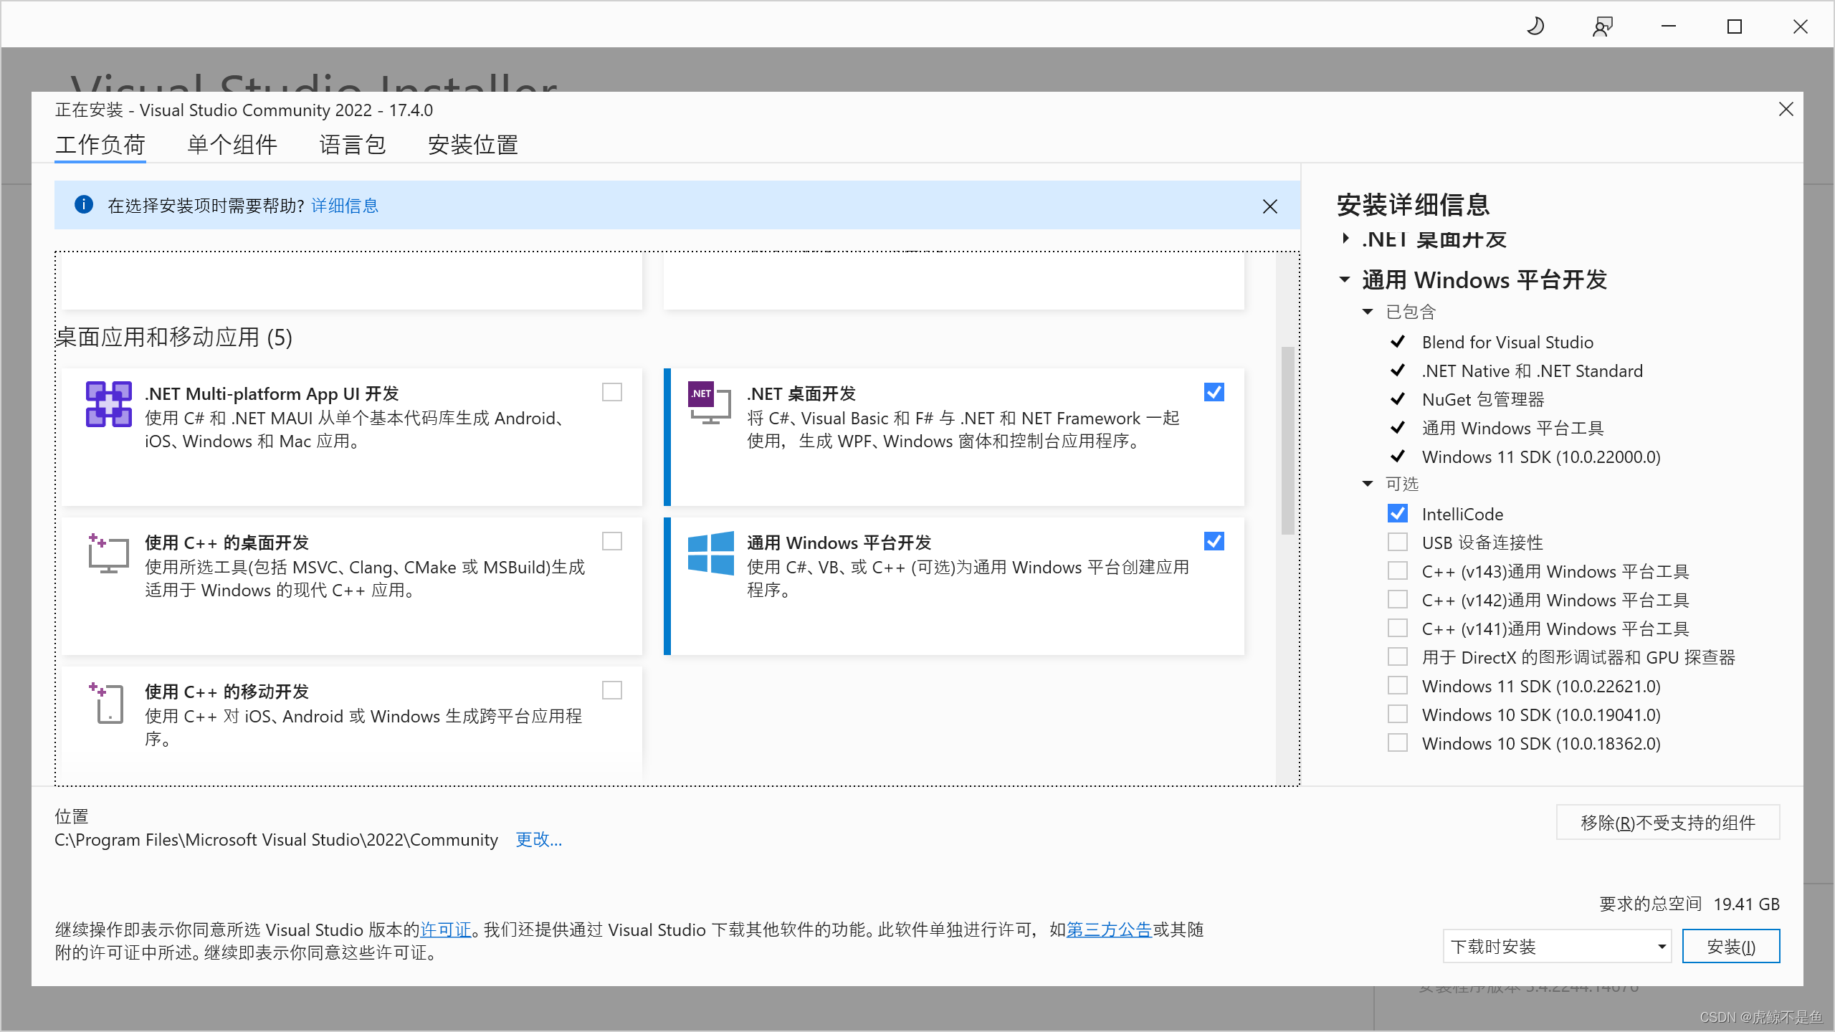Expand the .NET 桌面开发 details node
This screenshot has height=1032, width=1835.
[1345, 238]
